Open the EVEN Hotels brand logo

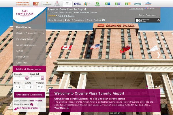87,4
